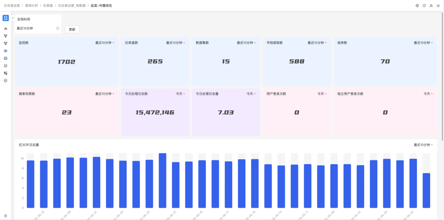Click the 265 value in 仪表盘数 card
This screenshot has height=220, width=444.
coord(155,61)
